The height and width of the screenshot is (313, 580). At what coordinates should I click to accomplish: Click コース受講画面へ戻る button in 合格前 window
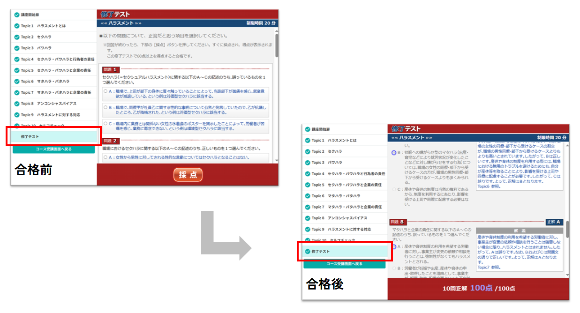[54, 149]
